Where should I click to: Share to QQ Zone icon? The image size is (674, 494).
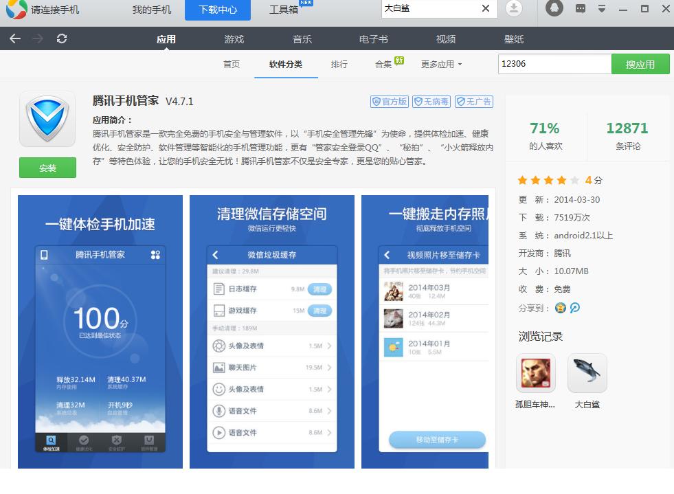click(561, 308)
